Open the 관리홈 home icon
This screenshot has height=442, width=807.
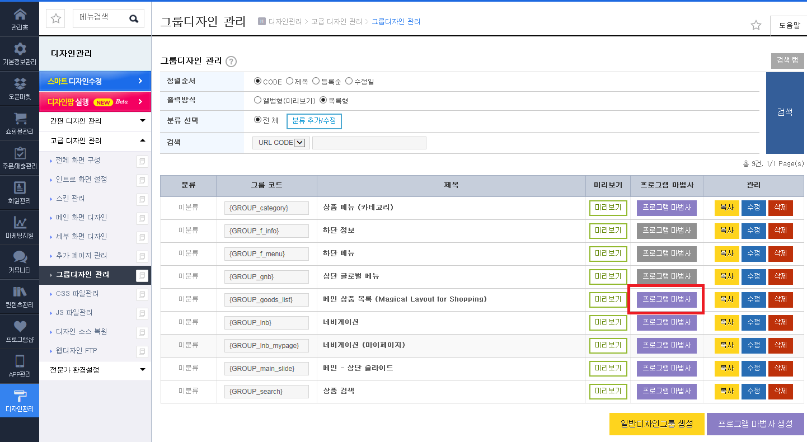[20, 14]
